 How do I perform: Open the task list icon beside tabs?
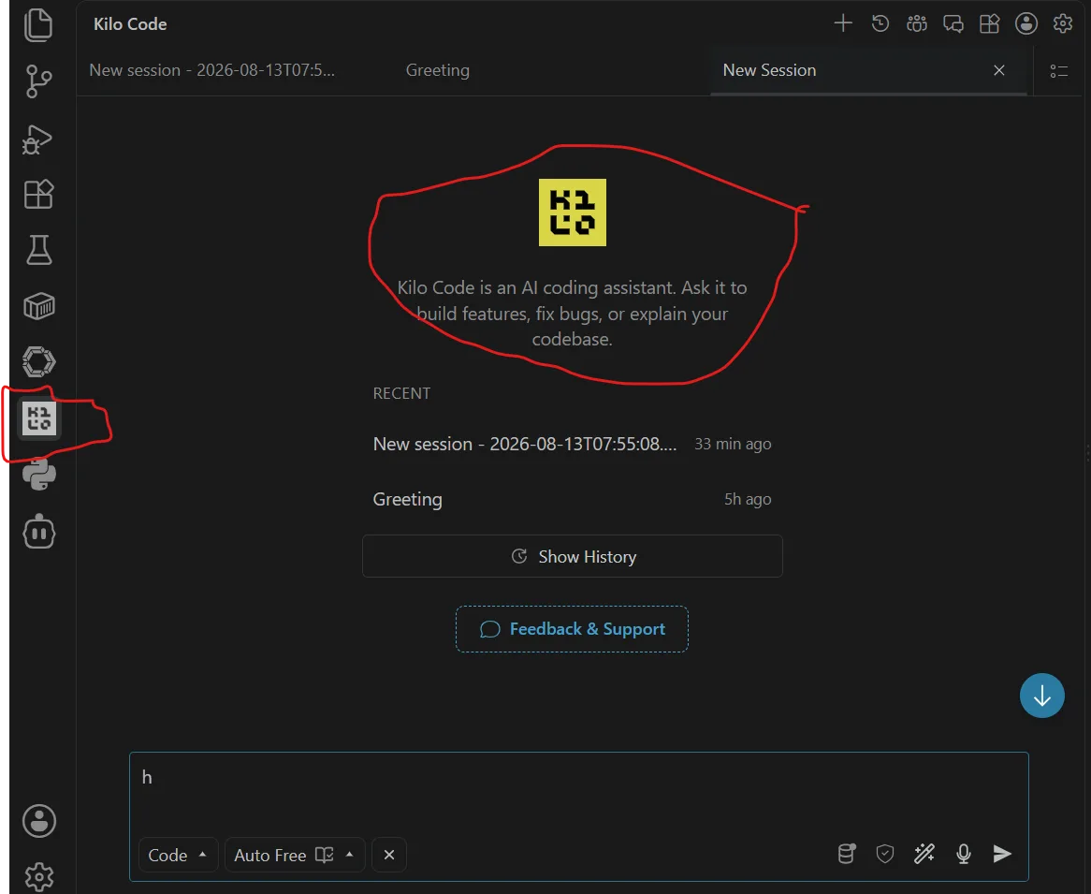tap(1059, 70)
